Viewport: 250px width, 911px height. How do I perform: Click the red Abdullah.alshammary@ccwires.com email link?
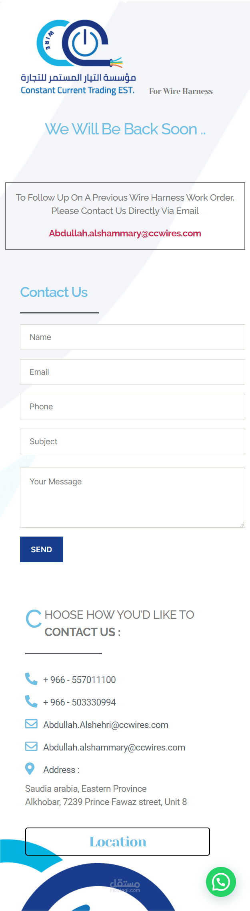125,233
